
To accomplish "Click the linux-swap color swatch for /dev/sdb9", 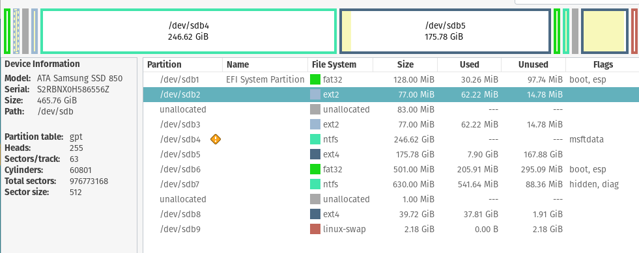I will pyautogui.click(x=315, y=229).
